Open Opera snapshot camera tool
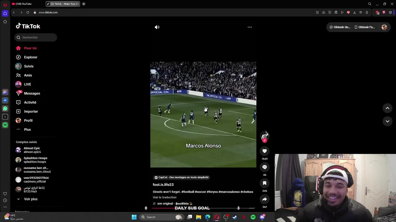 pyautogui.click(x=324, y=12)
